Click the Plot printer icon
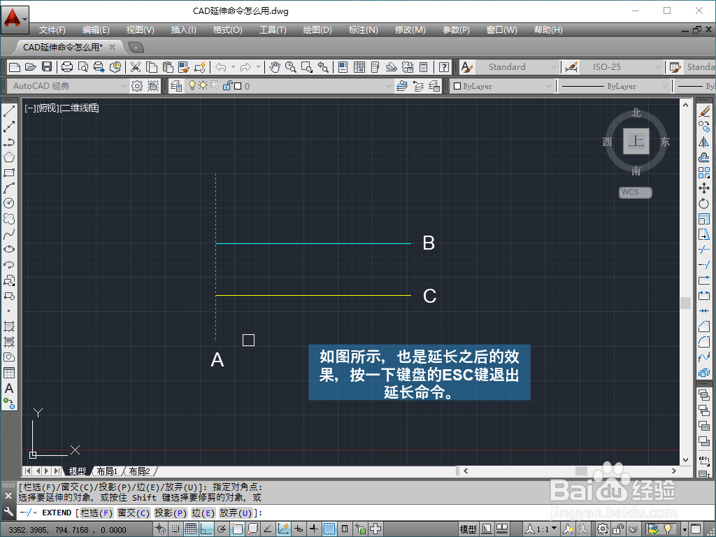The image size is (716, 537). (67, 67)
